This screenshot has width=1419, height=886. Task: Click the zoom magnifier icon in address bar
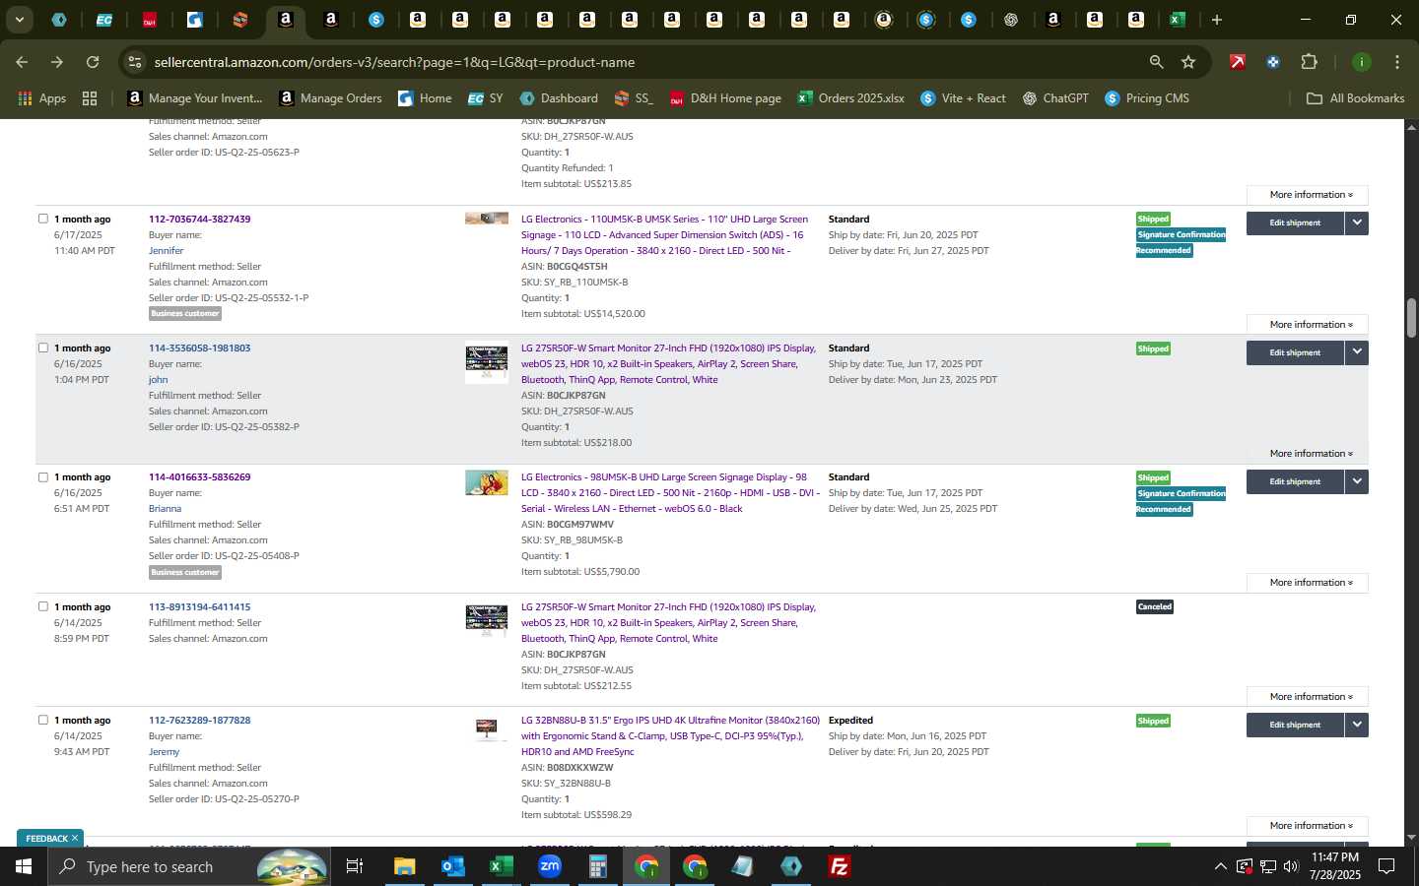tap(1156, 62)
